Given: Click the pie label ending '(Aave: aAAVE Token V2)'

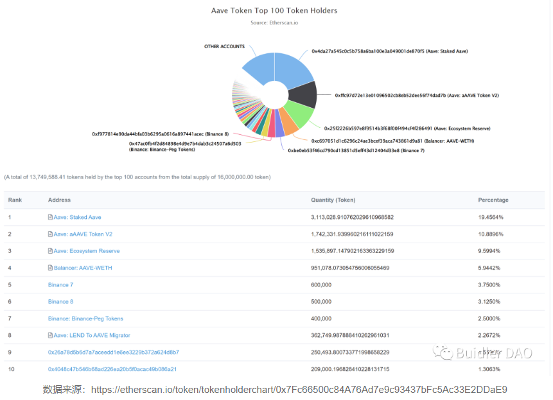Looking at the screenshot, I should [x=417, y=95].
